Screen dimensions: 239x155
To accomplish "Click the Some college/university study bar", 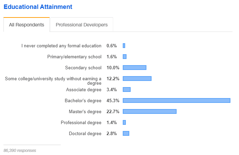I will (137, 79).
